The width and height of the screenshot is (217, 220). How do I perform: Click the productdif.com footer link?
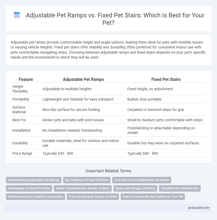[x=199, y=208]
